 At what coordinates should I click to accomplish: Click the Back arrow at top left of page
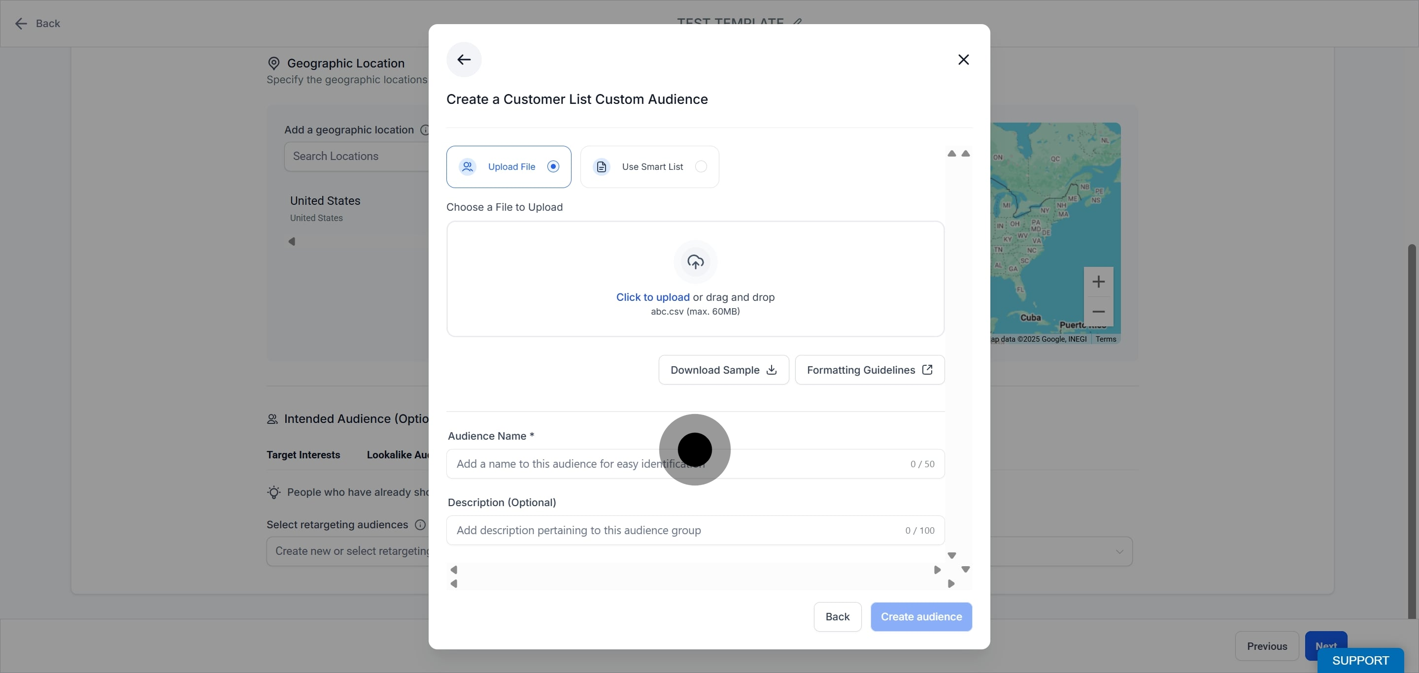coord(21,23)
